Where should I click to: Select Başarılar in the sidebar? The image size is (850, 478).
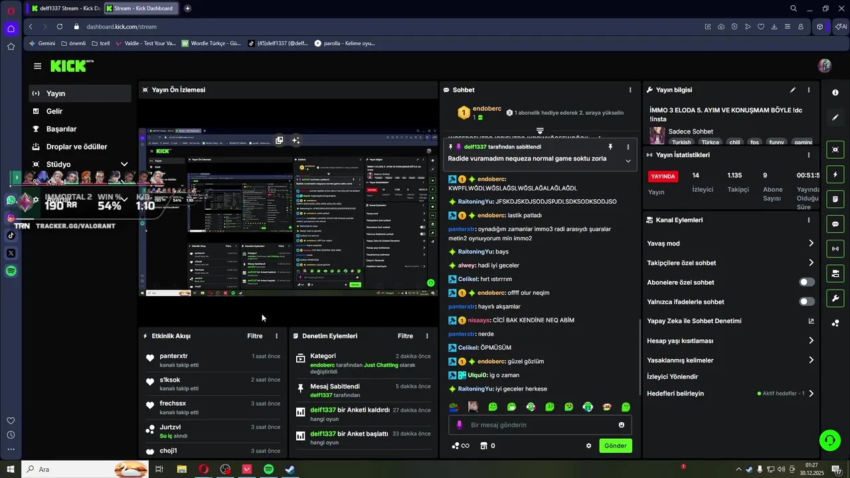[80, 129]
